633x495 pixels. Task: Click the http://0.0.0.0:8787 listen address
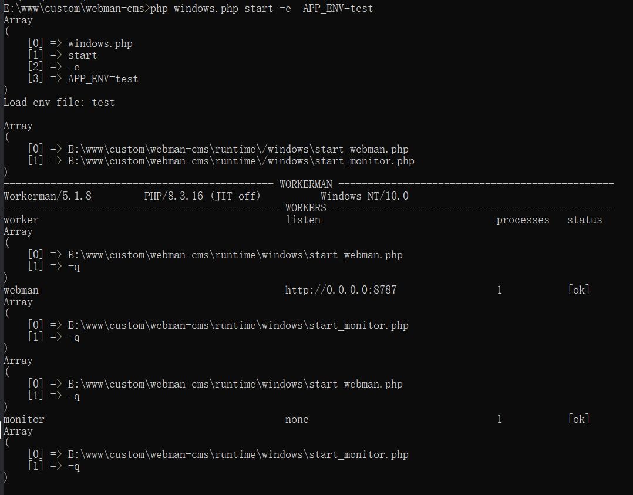341,290
